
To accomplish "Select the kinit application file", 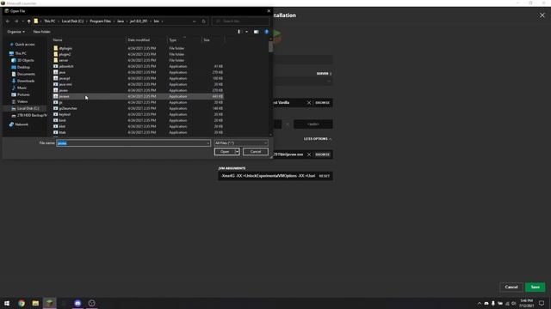I will pos(62,120).
